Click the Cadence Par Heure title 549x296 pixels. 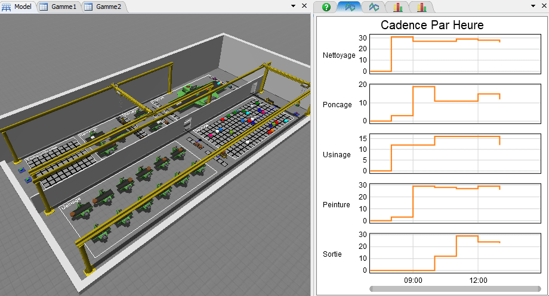(x=432, y=25)
